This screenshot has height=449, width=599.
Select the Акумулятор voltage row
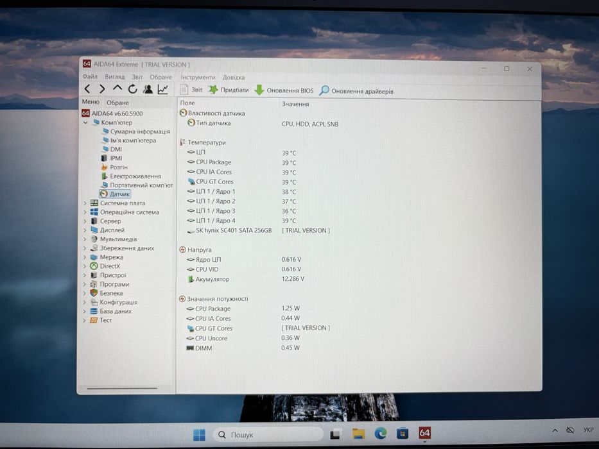click(x=245, y=279)
